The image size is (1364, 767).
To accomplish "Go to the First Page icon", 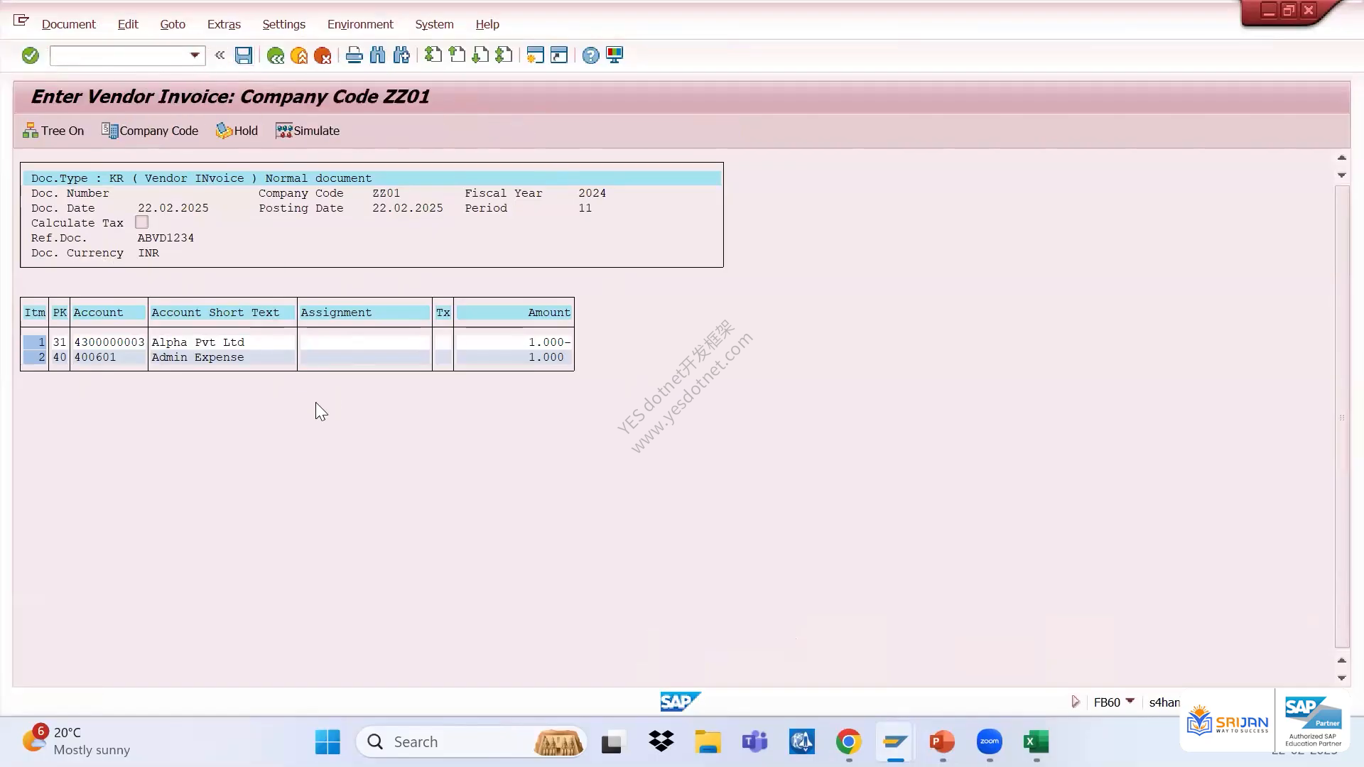I will pyautogui.click(x=433, y=55).
